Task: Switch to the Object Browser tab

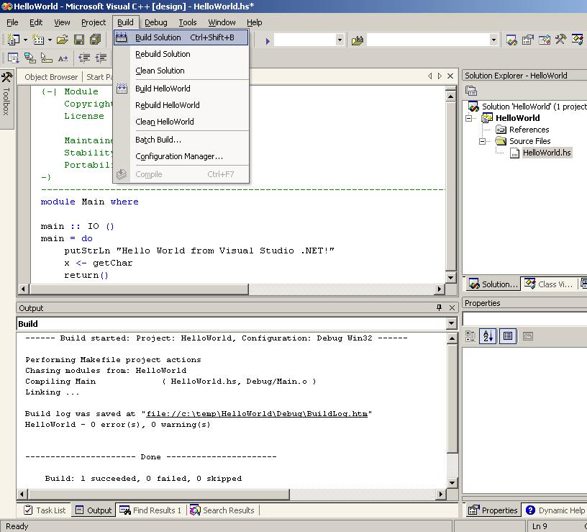Action: coord(51,77)
